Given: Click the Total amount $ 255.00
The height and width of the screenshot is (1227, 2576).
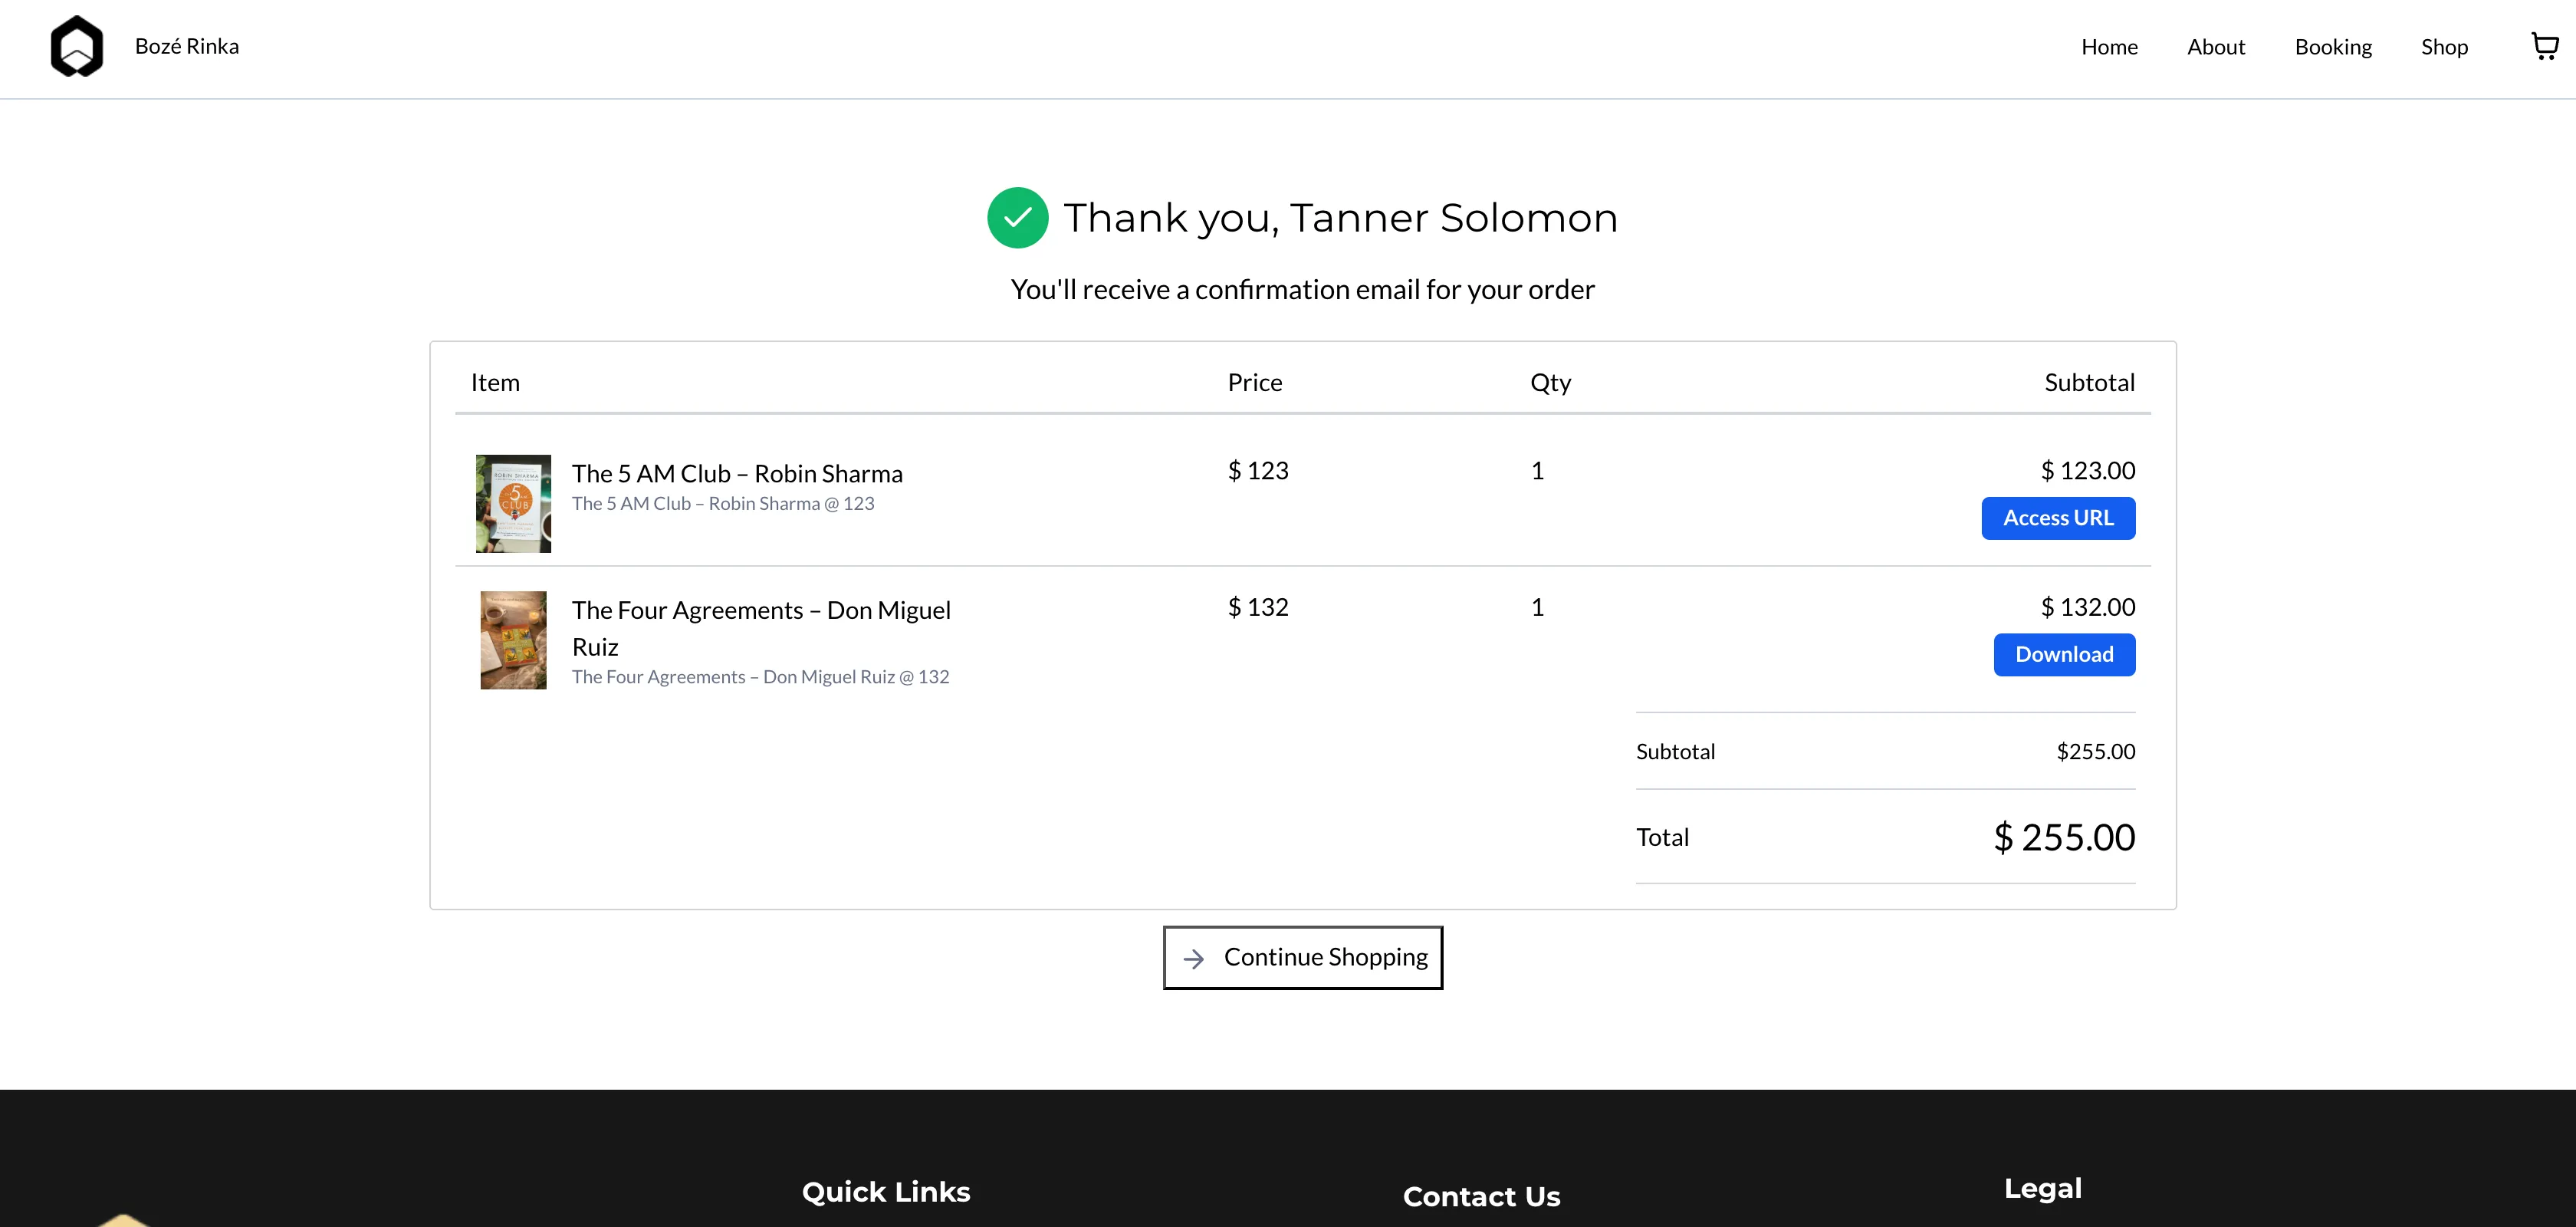Looking at the screenshot, I should click(2064, 838).
